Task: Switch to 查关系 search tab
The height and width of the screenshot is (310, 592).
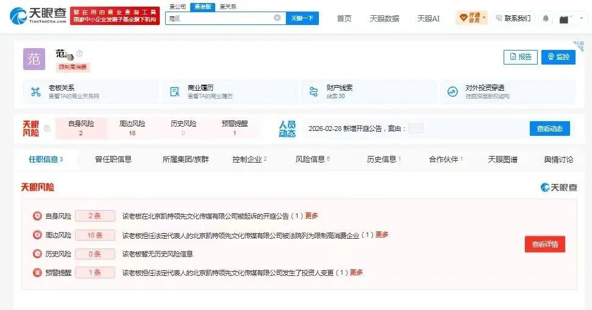Action: [x=227, y=7]
